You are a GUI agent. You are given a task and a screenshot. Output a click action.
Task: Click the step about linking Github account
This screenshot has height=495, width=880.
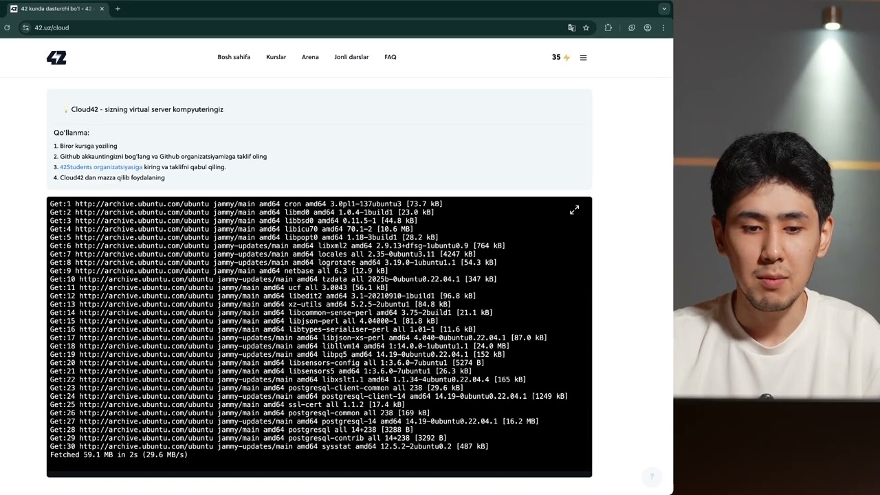tap(160, 157)
